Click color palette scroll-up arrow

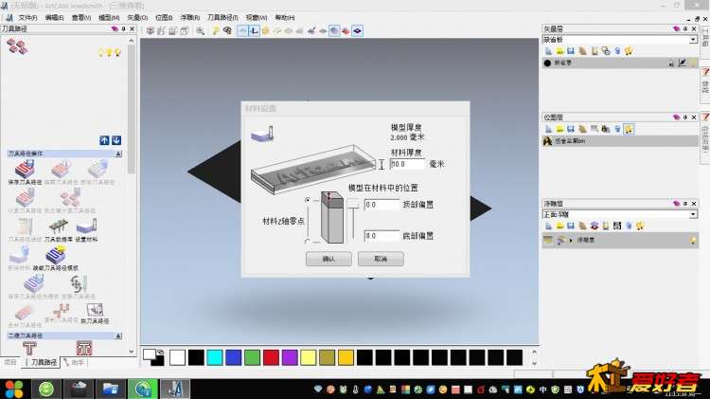pos(534,352)
